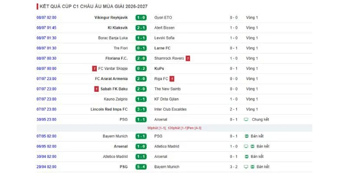Click the red card icon beside Sabah FK Baku
The image size is (347, 173).
point(96,89)
